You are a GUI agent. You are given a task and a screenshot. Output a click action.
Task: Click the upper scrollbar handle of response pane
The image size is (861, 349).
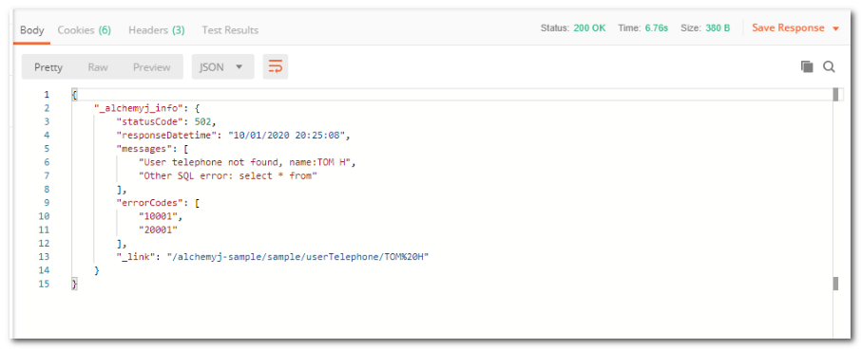point(835,95)
